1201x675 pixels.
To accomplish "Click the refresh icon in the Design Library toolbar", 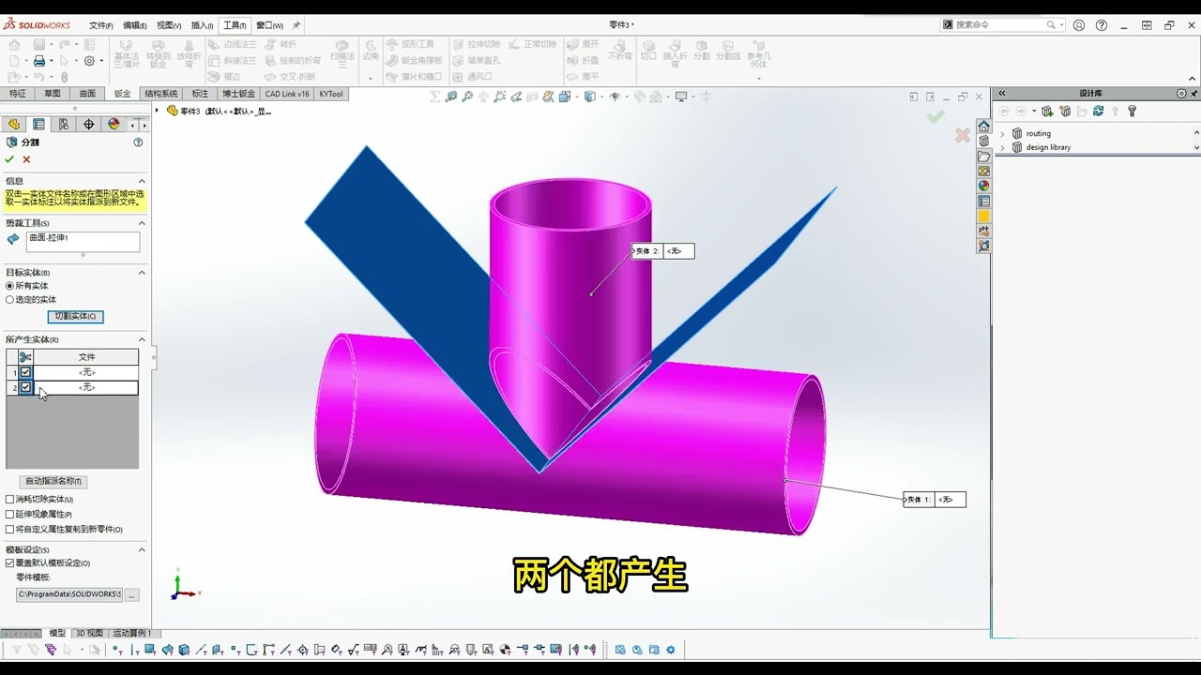I will point(1098,111).
